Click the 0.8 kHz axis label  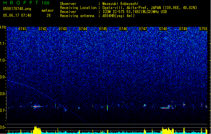pyautogui.click(x=3, y=94)
